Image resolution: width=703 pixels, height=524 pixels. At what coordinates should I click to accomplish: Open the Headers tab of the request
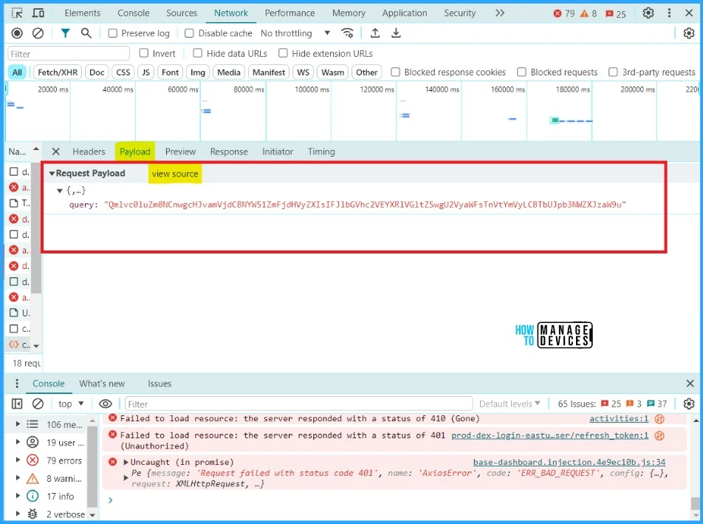pyautogui.click(x=89, y=152)
